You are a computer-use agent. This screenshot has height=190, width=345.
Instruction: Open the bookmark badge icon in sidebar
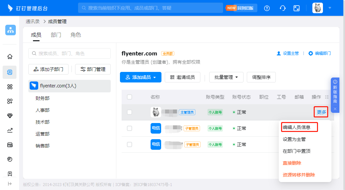(x=10, y=174)
